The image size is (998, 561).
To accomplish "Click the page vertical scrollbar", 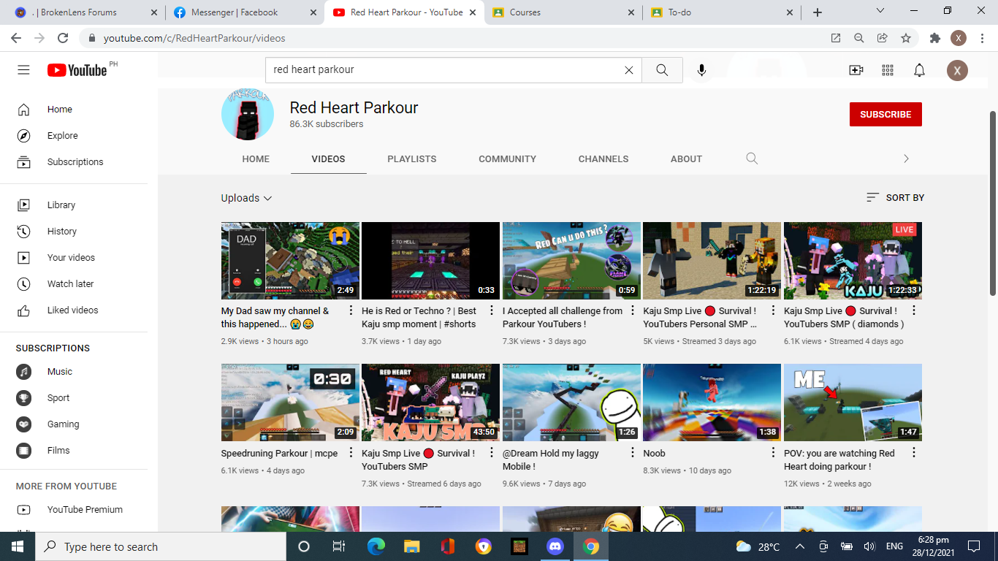I will (993, 203).
